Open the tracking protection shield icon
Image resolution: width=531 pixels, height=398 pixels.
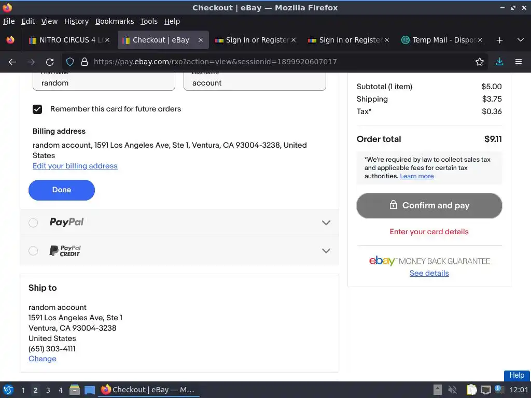(x=70, y=62)
